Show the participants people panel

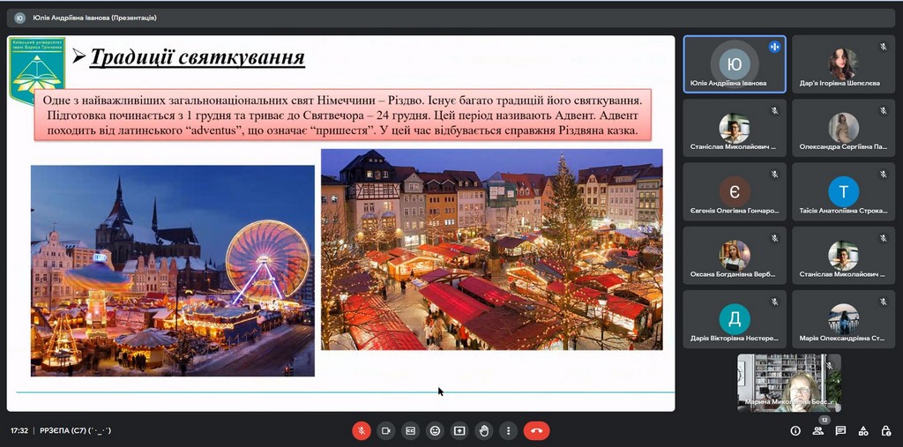[818, 431]
